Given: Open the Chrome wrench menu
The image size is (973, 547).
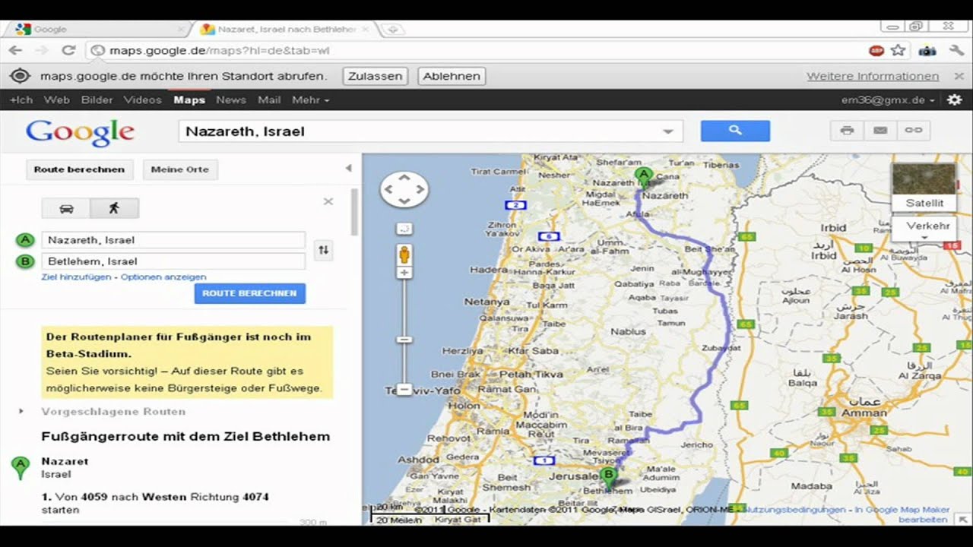Looking at the screenshot, I should (956, 51).
